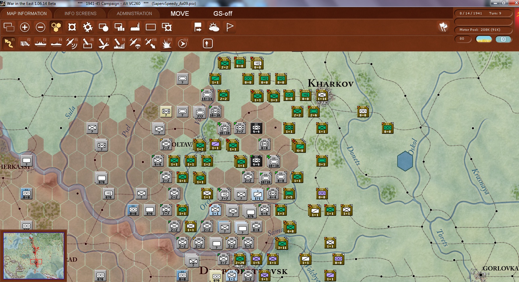This screenshot has width=519, height=282.
Task: Click the blue highlighted hex near Oskol
Action: point(405,161)
